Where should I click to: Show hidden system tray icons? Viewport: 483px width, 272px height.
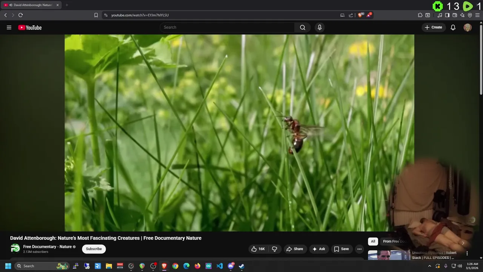tap(429, 266)
